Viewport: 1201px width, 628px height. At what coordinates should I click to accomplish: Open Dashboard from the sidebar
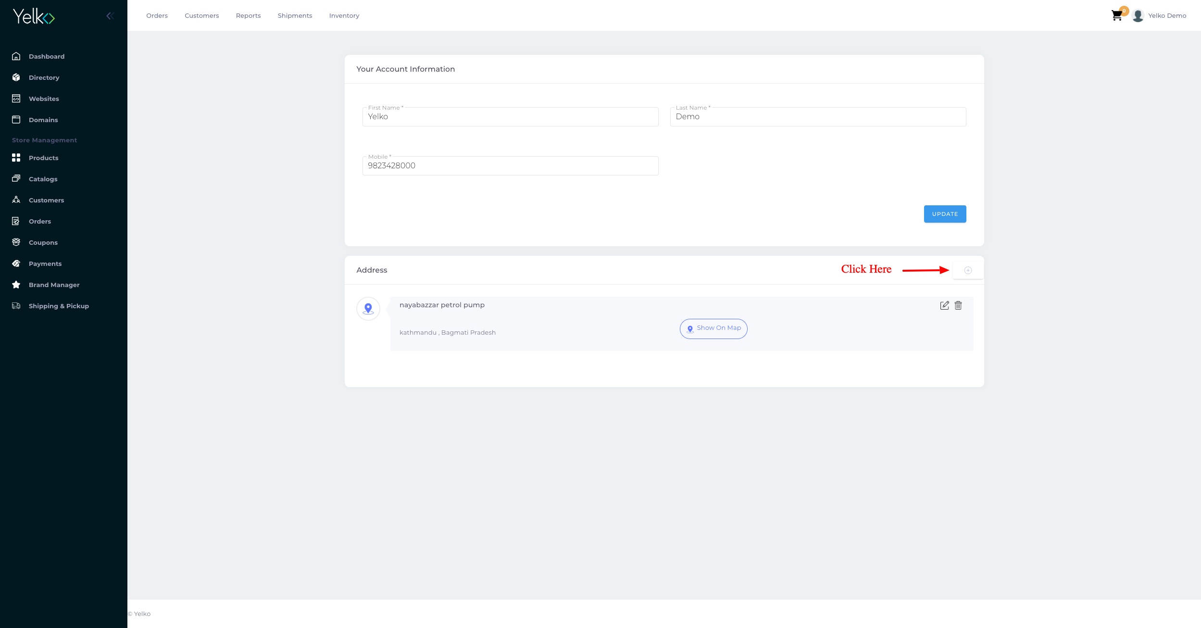tap(46, 56)
